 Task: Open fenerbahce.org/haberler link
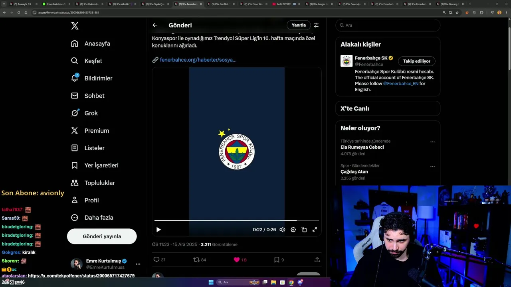[x=198, y=60]
